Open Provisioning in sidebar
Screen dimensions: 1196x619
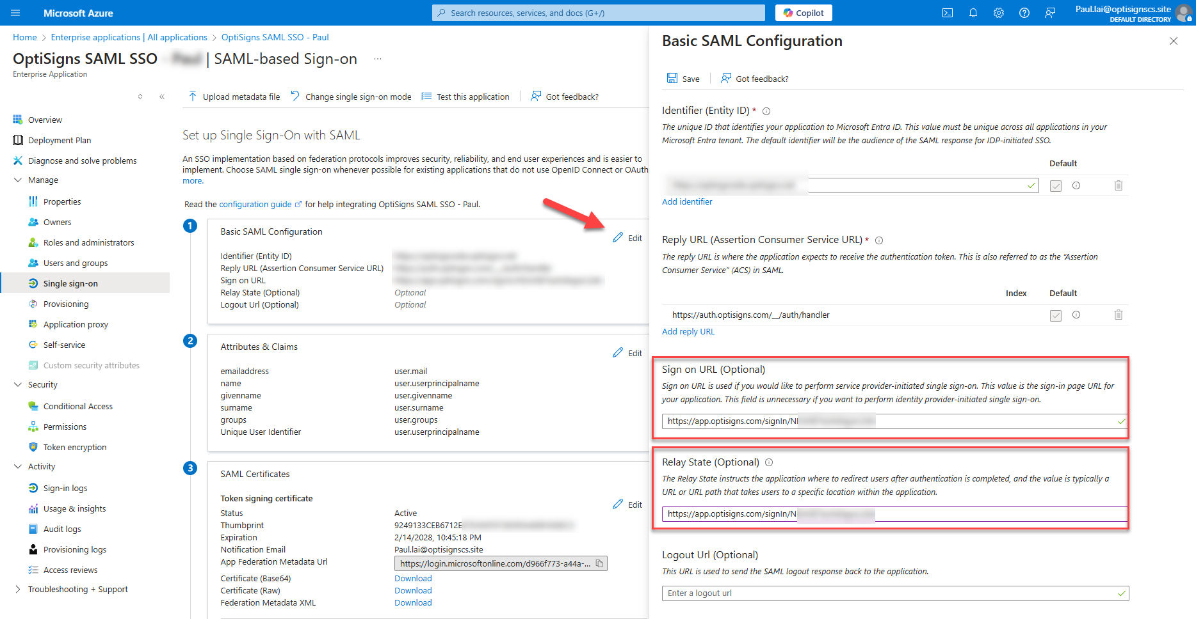click(66, 304)
